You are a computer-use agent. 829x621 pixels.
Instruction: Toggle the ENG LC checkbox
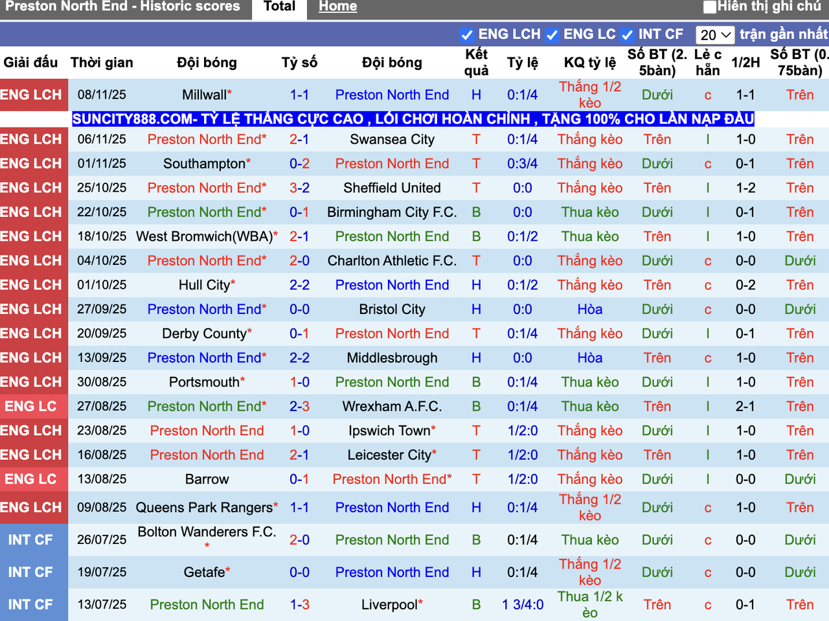tap(552, 35)
